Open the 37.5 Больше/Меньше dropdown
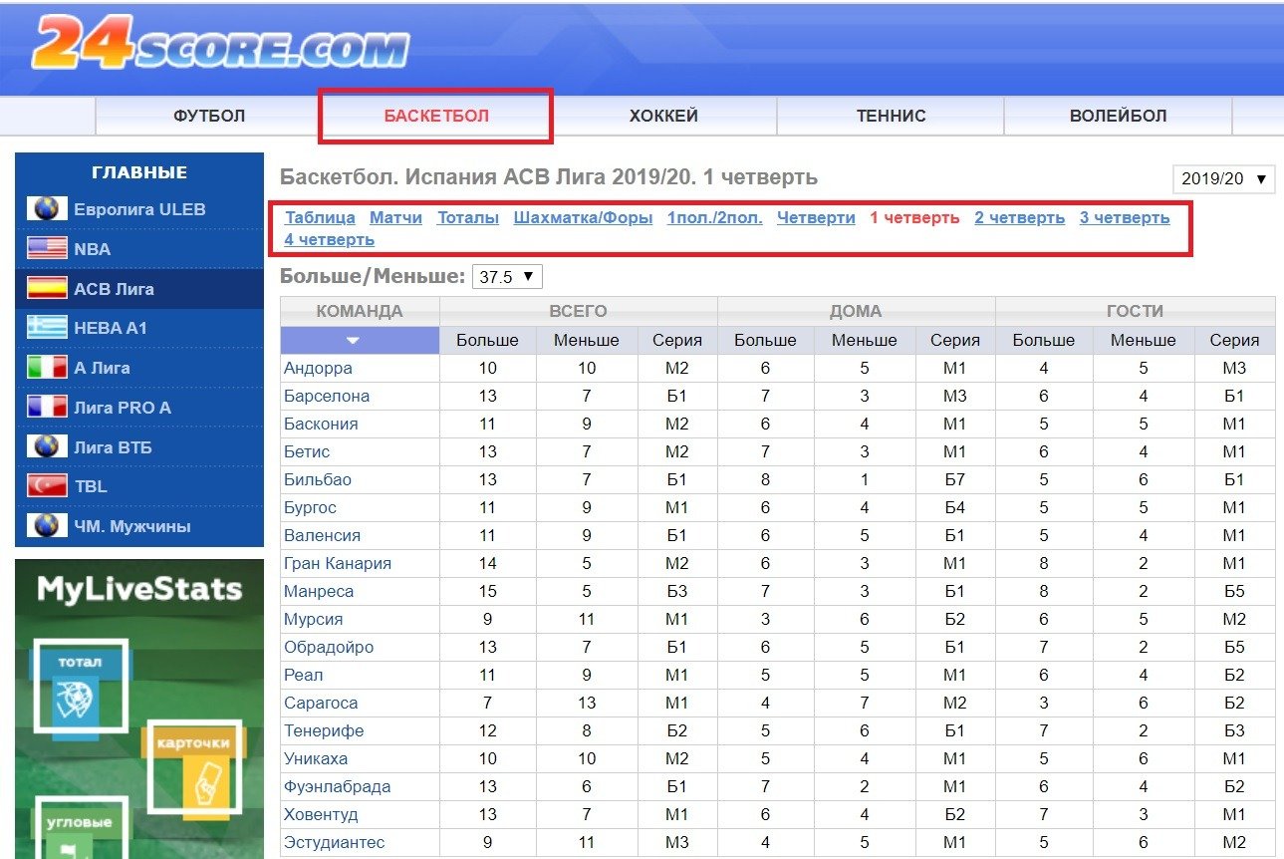The image size is (1284, 859). [507, 277]
